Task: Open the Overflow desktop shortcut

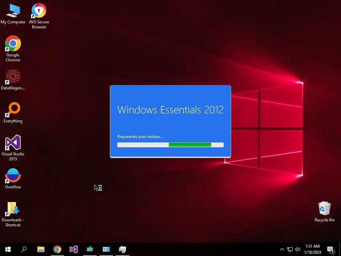Action: tap(13, 179)
